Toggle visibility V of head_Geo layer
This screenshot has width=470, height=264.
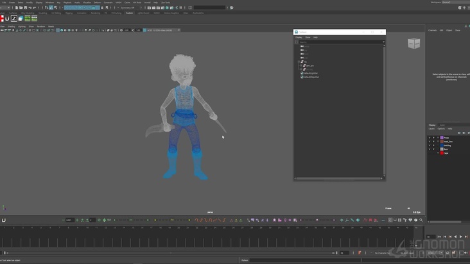click(430, 142)
